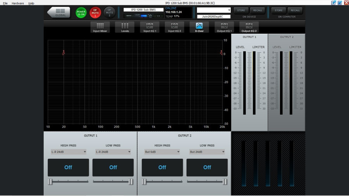Click Output 1 Low Pass Off frequency box

click(x=113, y=167)
